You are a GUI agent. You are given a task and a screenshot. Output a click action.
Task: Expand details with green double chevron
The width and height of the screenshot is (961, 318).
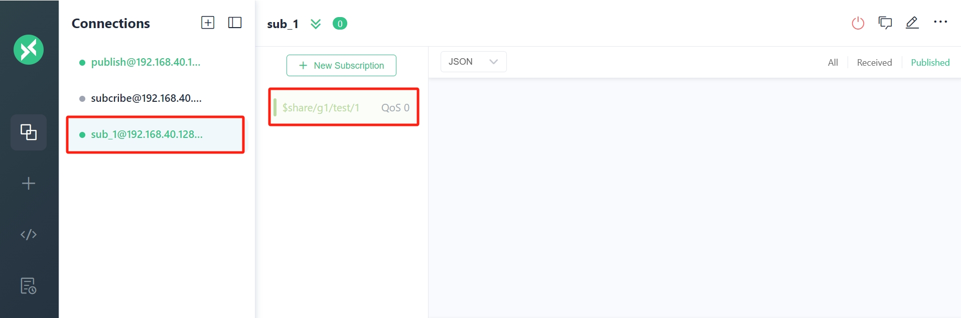pos(316,24)
